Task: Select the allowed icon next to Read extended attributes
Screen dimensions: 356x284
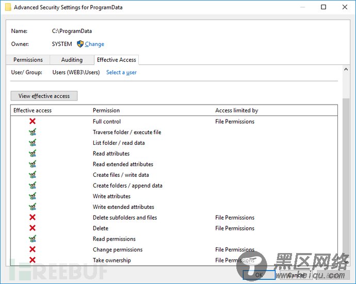Action: [33, 164]
